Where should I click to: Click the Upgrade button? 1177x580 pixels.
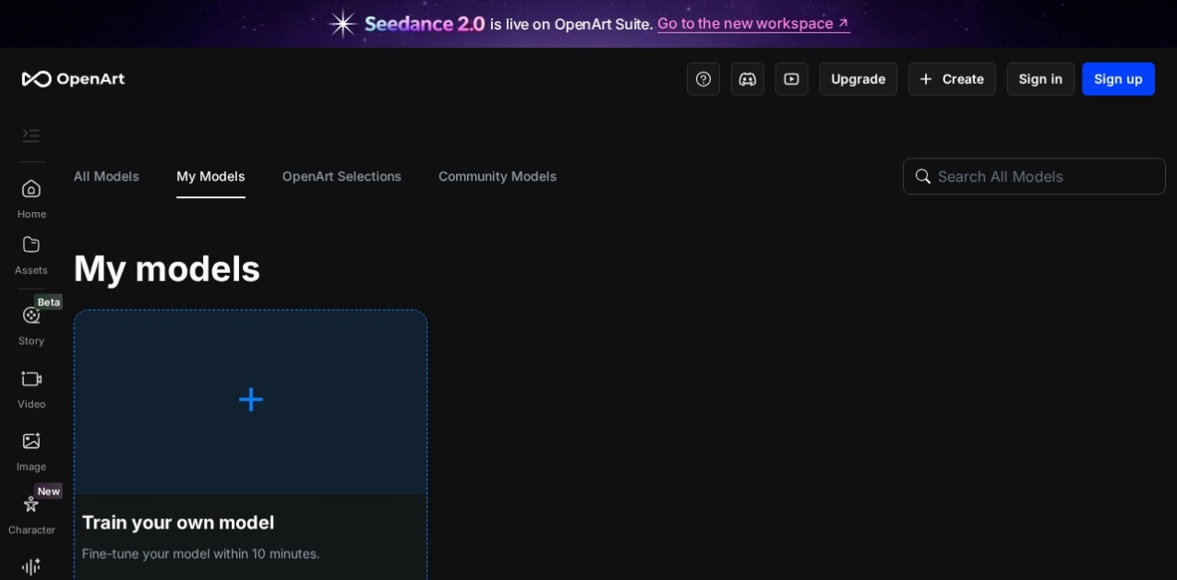coord(859,79)
